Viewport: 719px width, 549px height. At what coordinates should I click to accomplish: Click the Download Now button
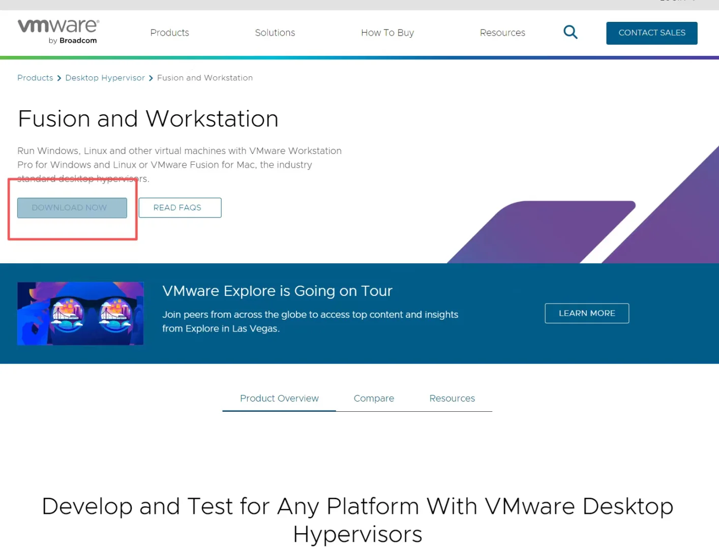[x=71, y=207]
